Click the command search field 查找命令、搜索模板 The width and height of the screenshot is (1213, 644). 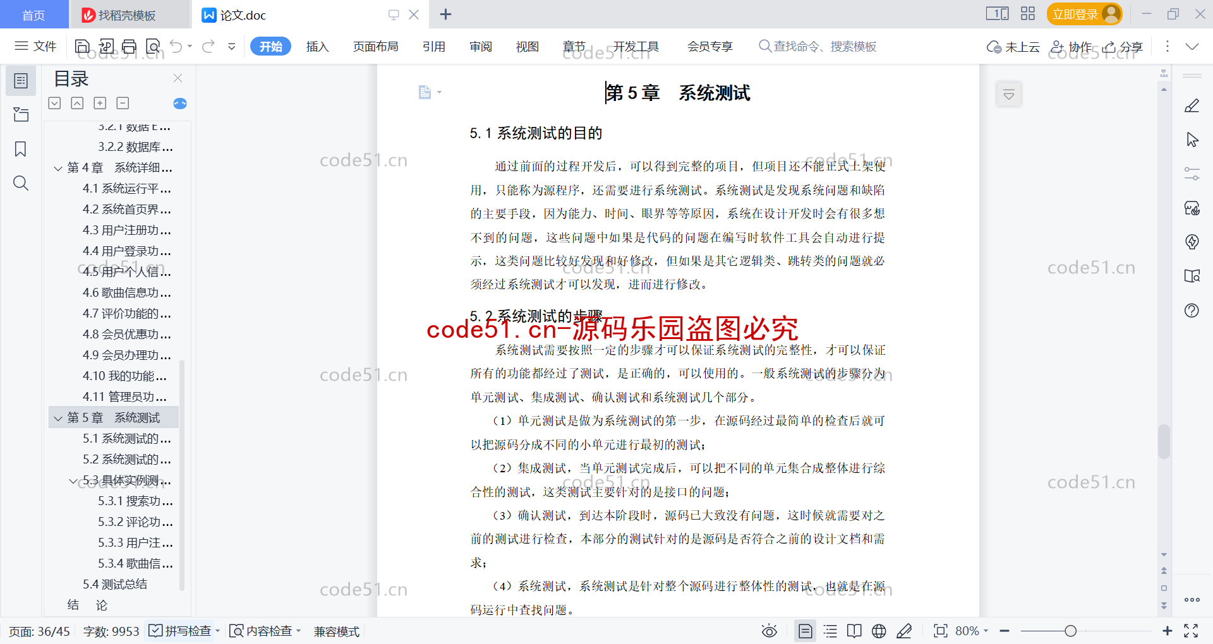(x=818, y=46)
